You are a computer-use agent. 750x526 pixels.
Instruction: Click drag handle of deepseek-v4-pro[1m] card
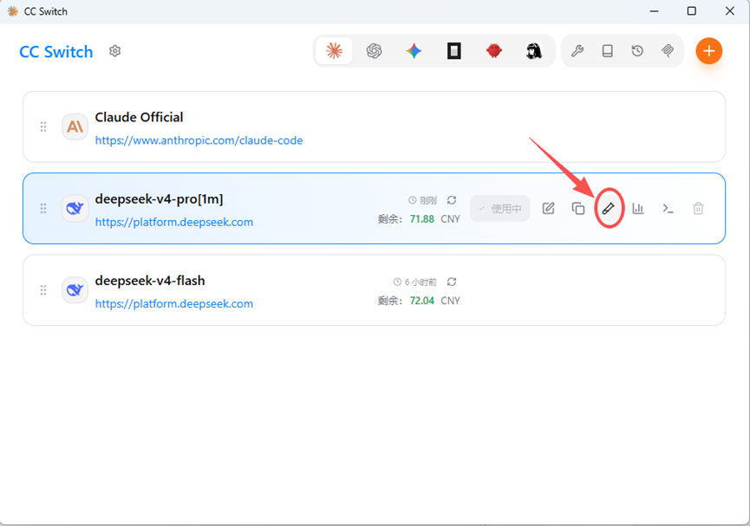coord(43,209)
